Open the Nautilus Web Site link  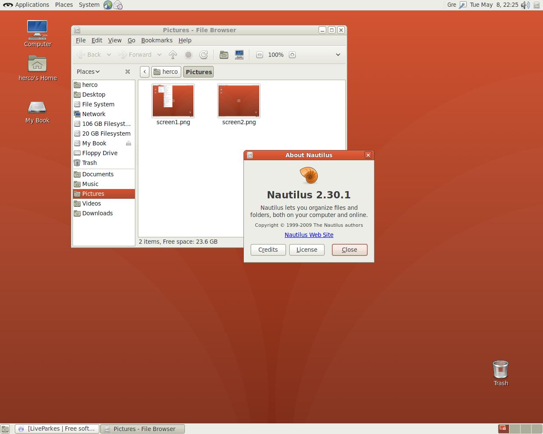[x=309, y=235]
